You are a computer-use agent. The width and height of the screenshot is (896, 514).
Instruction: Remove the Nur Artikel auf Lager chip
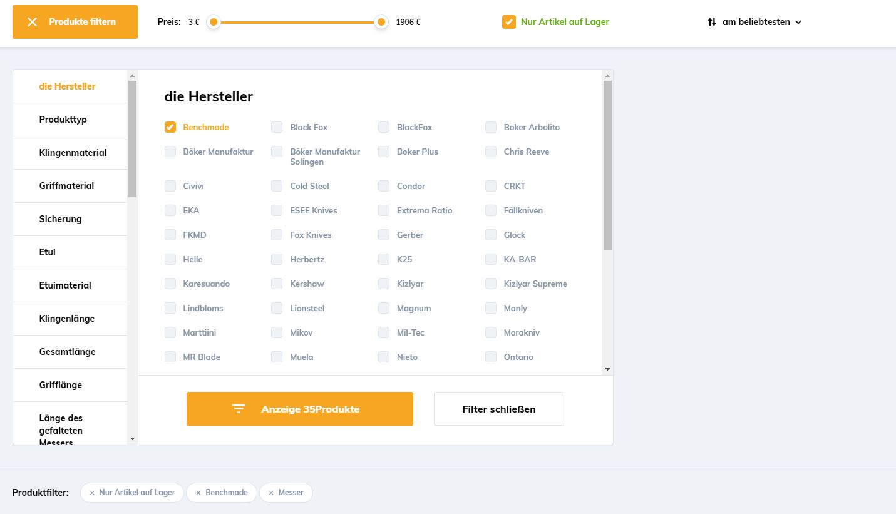click(92, 493)
